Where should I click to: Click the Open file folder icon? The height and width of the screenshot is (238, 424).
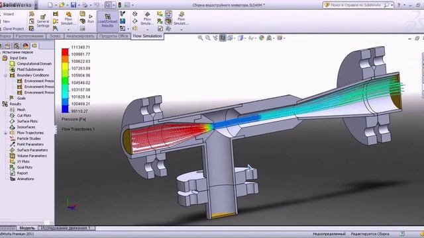click(x=62, y=5)
